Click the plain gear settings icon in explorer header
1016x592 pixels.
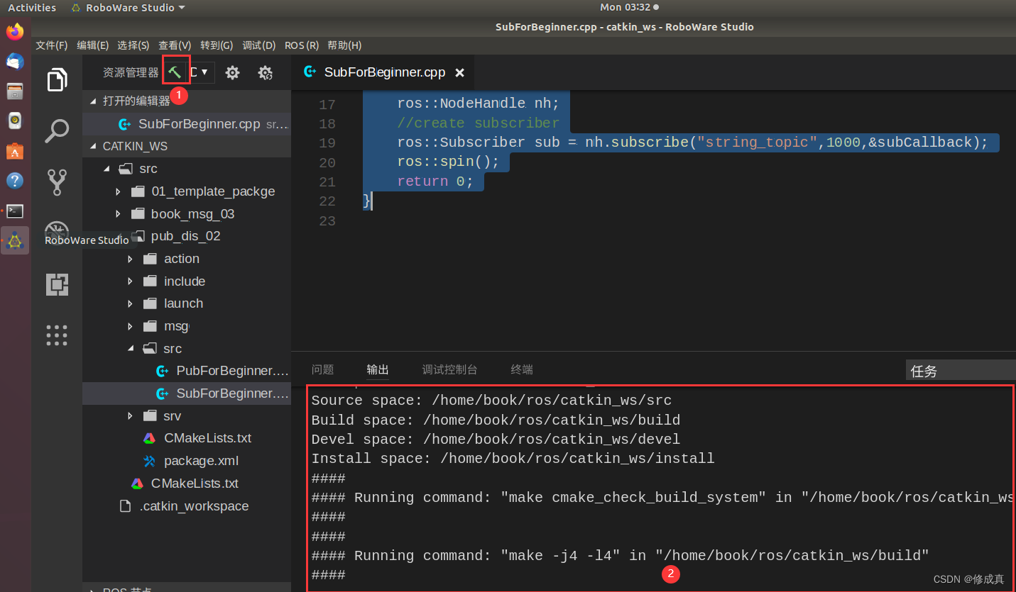232,72
